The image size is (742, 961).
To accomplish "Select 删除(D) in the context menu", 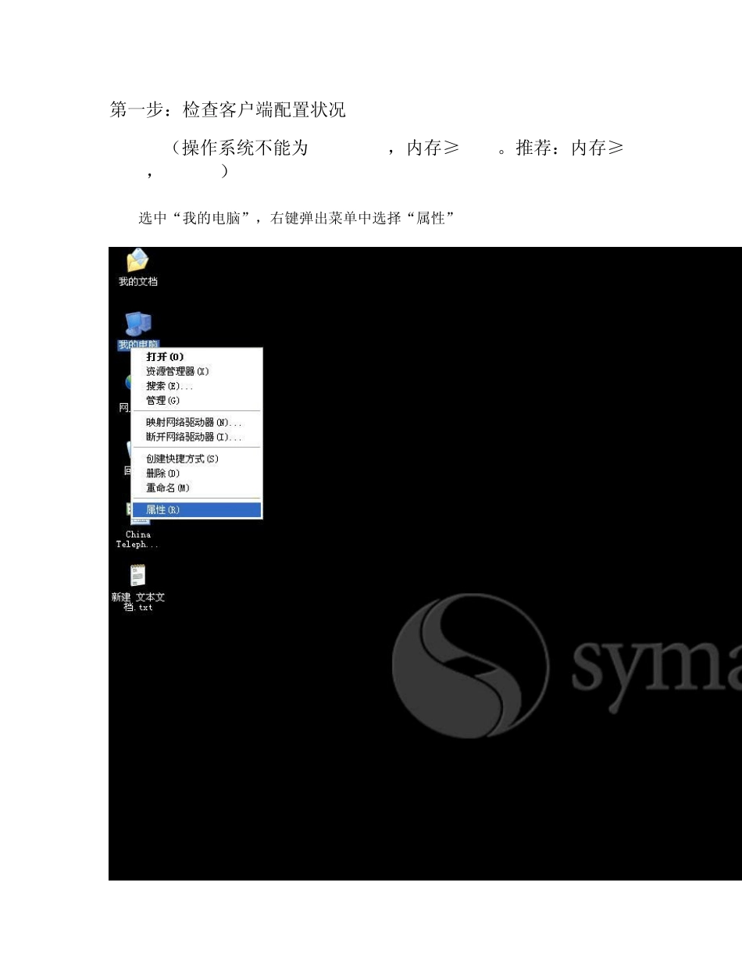I will pos(196,473).
